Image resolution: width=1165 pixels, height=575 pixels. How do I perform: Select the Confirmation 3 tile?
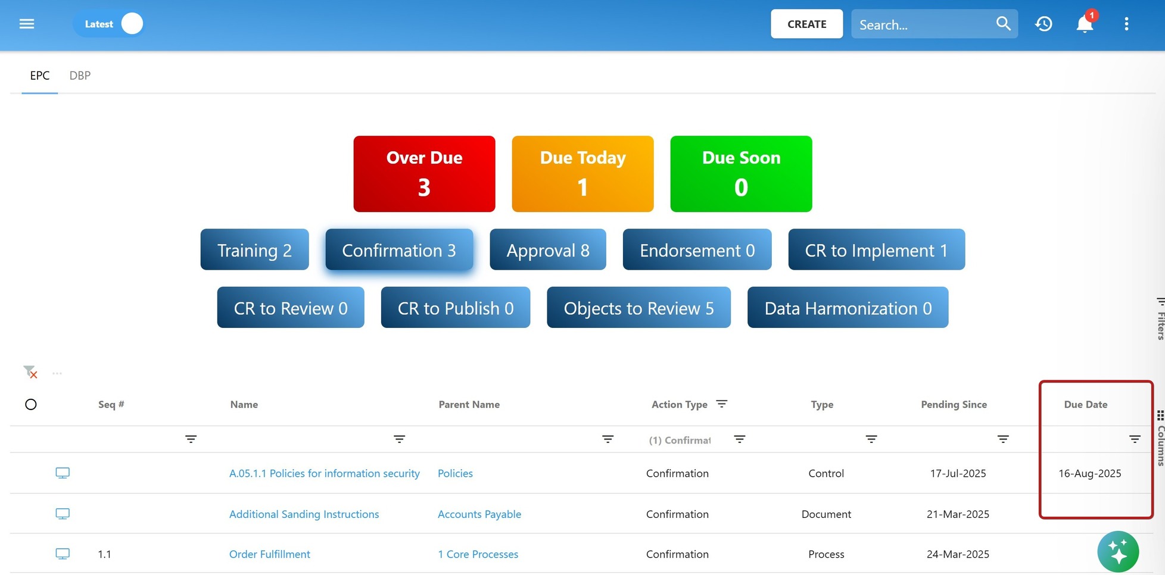click(x=399, y=249)
